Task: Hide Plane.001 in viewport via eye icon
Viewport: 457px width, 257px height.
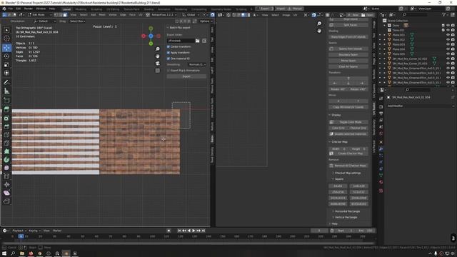Action: pos(448,35)
